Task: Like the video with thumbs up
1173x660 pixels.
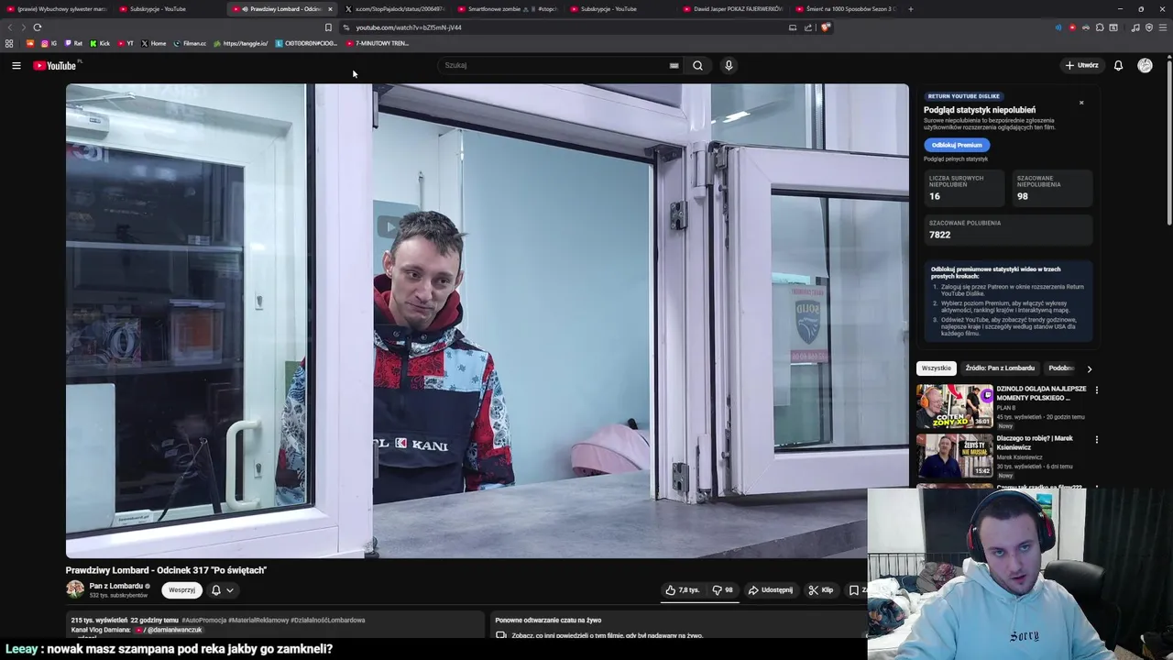Action: 683,590
